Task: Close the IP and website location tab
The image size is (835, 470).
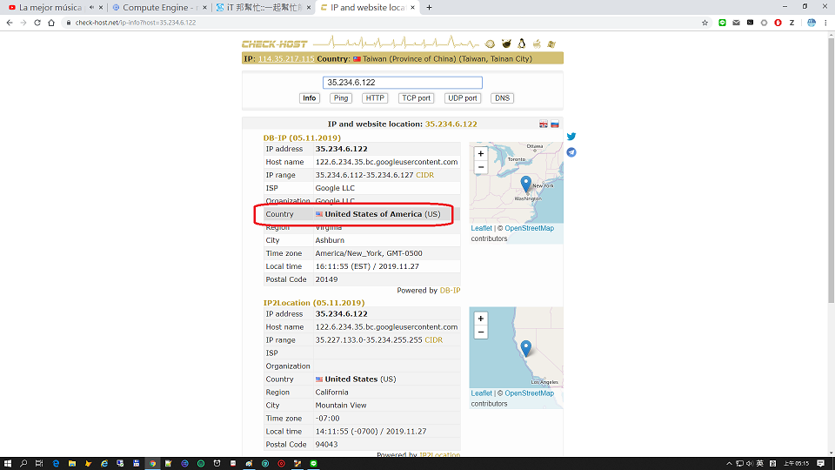Action: pos(412,8)
